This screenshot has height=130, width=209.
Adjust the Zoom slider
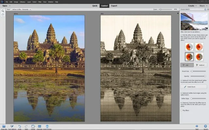(x=165, y=9)
